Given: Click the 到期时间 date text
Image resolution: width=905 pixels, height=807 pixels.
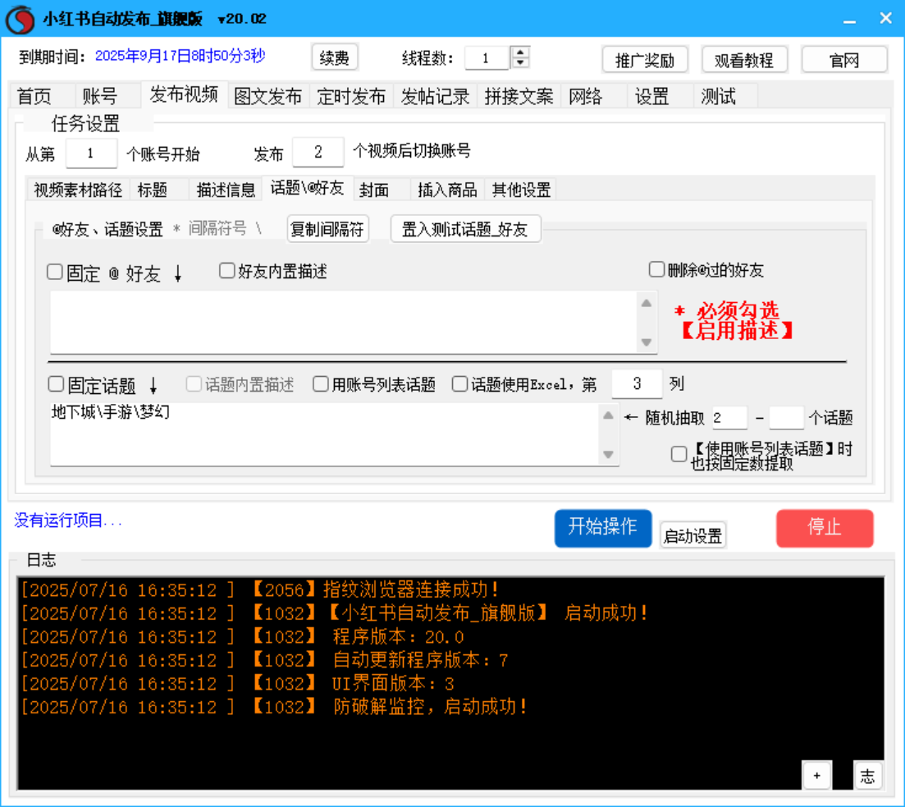Looking at the screenshot, I should pyautogui.click(x=180, y=56).
